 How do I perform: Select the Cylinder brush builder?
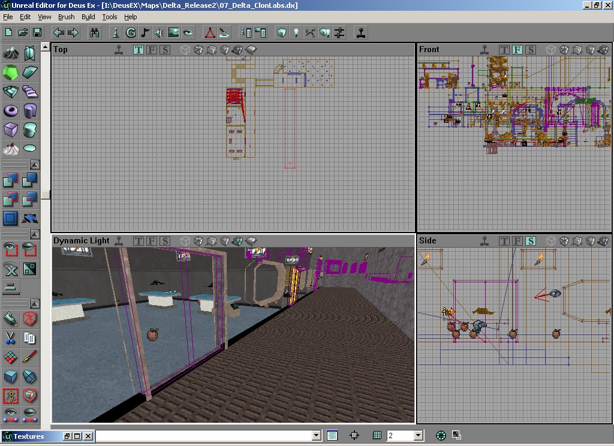[x=30, y=110]
